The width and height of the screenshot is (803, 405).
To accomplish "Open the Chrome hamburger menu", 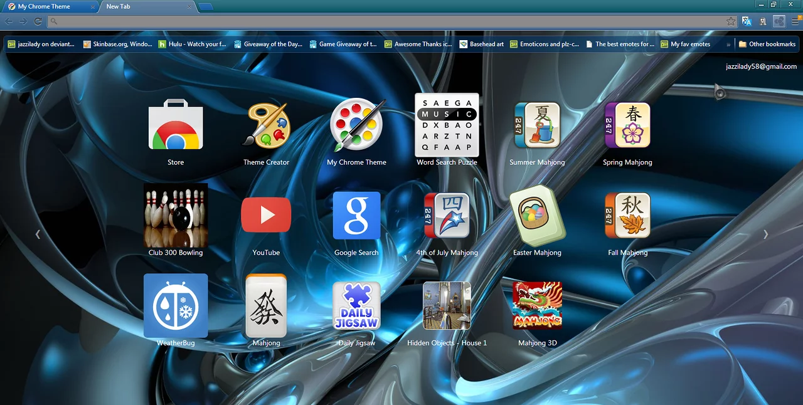I will coord(795,21).
